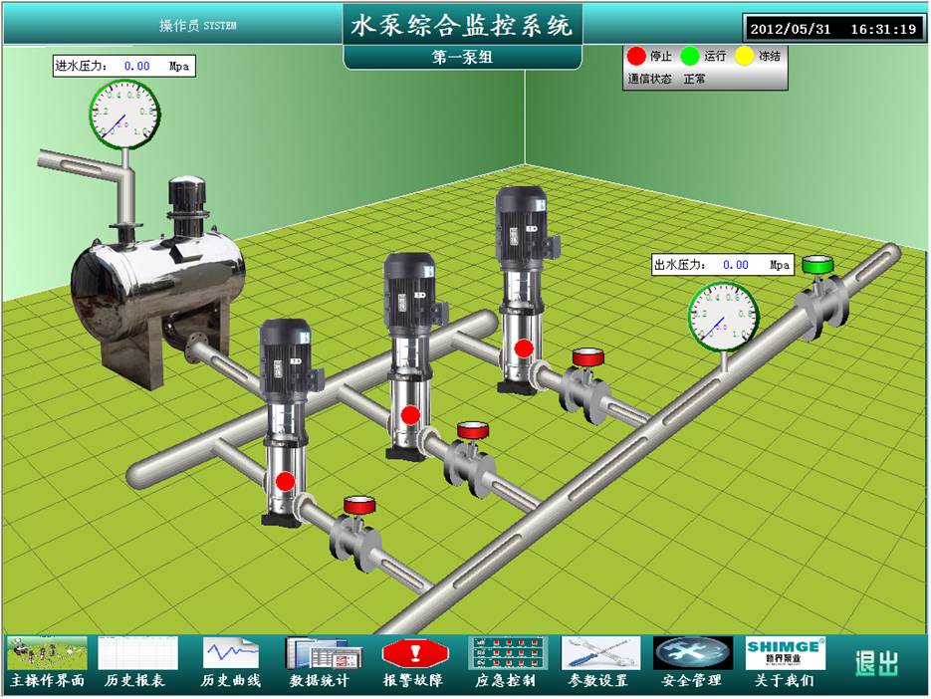Viewport: 931px width, 699px height.
Task: Click the green outlet valve handwheel
Action: tap(817, 266)
